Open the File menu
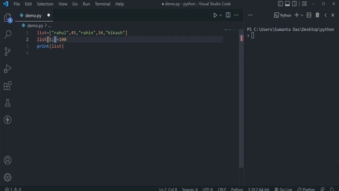The image size is (339, 191). pos(16,4)
